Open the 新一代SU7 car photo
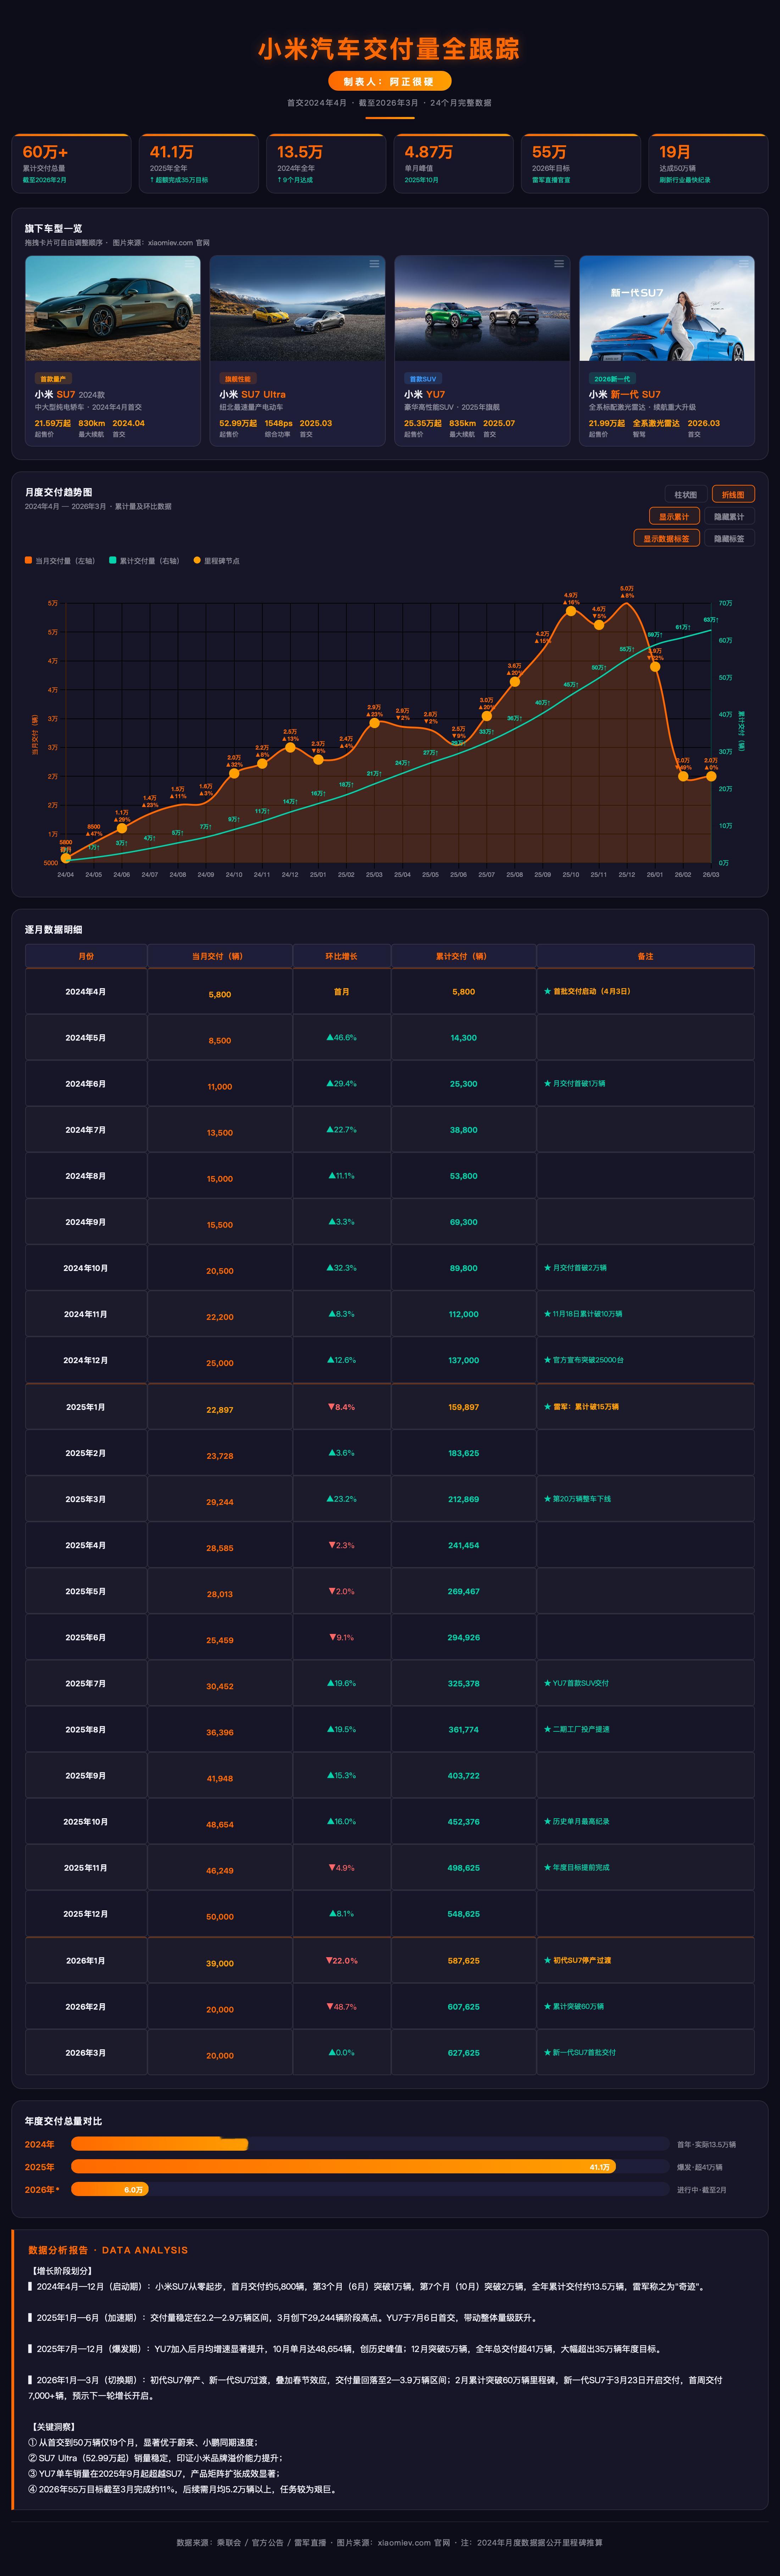The height and width of the screenshot is (2576, 780). [x=666, y=308]
